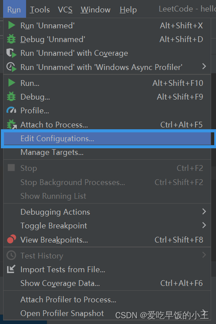Click the Attach to Process bug icon

point(11,124)
